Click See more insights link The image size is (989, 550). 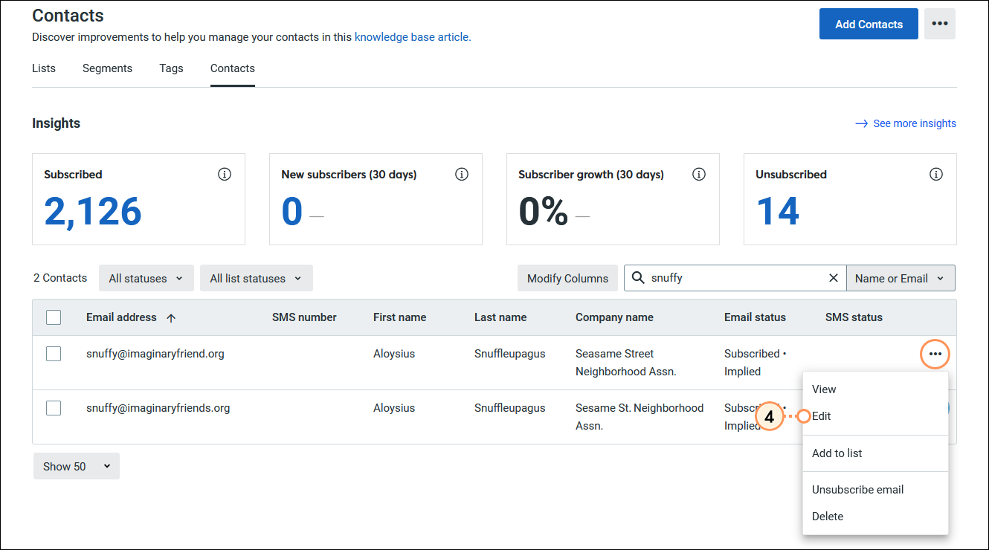tap(906, 123)
